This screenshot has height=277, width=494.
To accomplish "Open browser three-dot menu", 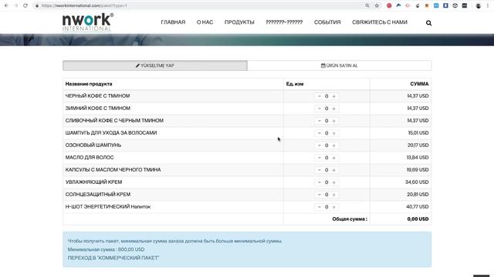I will 488,5.
